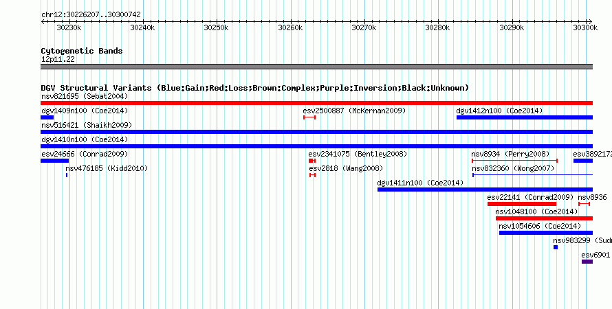Click the nsv516421 blue gain bar

click(316, 132)
